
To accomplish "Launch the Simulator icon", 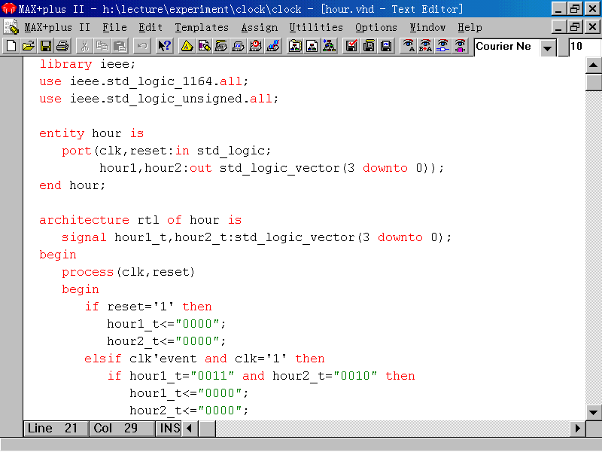I will [x=239, y=46].
